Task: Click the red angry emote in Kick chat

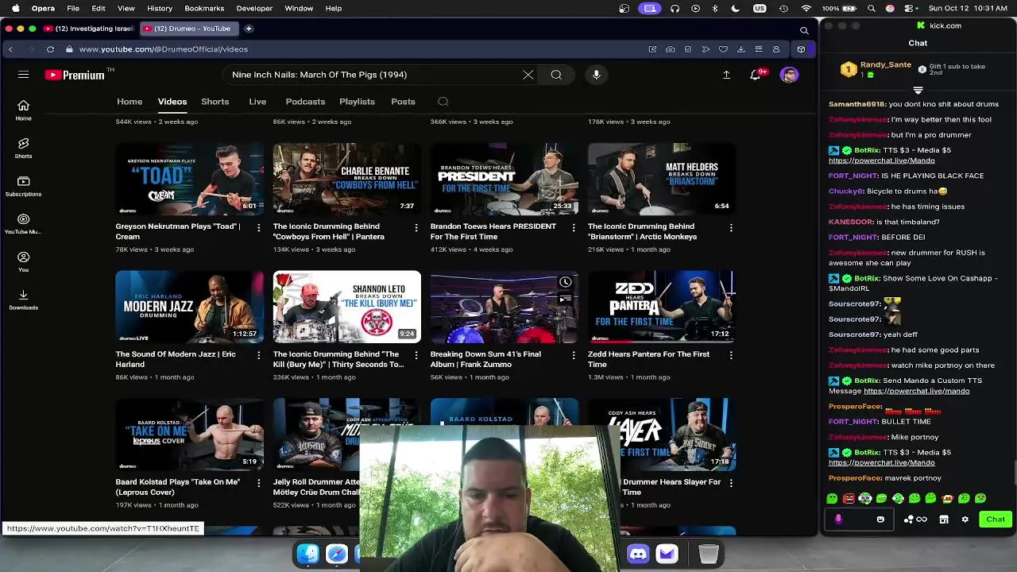Action: (849, 499)
